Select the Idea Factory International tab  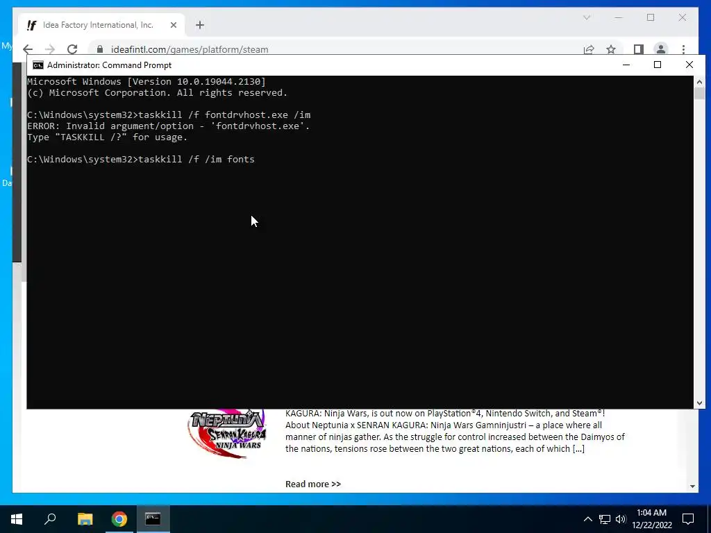coord(101,26)
